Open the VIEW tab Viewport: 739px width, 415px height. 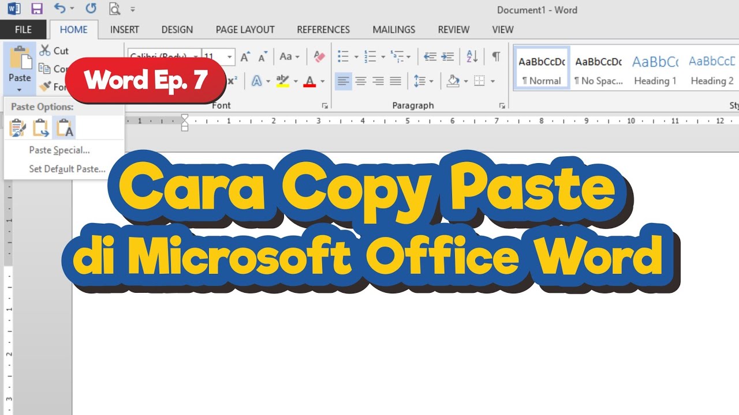(x=503, y=29)
